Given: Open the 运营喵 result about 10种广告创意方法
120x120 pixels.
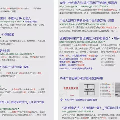Looking at the screenshot, I should (x=88, y=3).
